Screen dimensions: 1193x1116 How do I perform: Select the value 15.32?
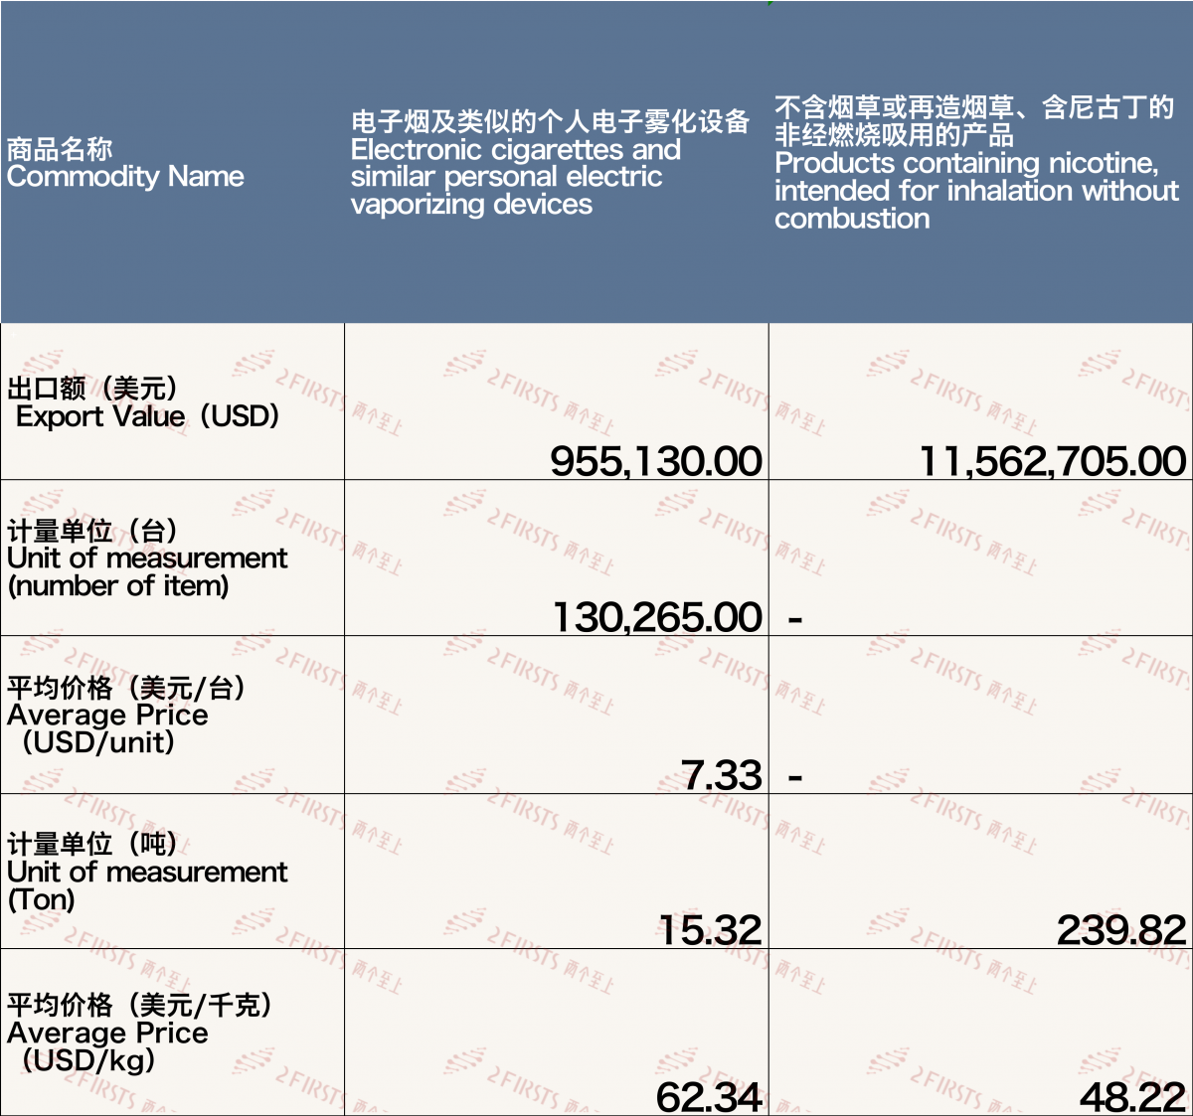tap(710, 930)
